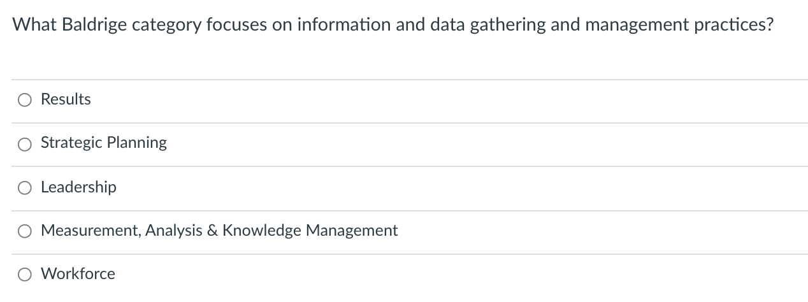Screen dimensions: 808x302
Task: Choose the Leadership radio button
Action: (x=24, y=188)
